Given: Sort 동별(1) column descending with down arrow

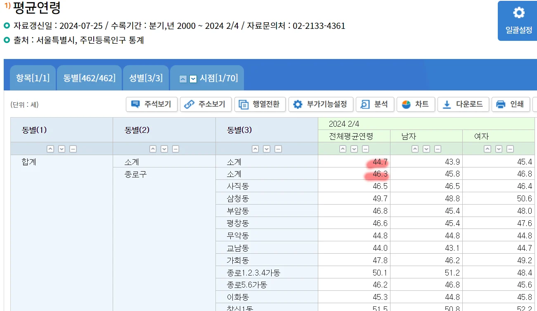Looking at the screenshot, I should [62, 149].
